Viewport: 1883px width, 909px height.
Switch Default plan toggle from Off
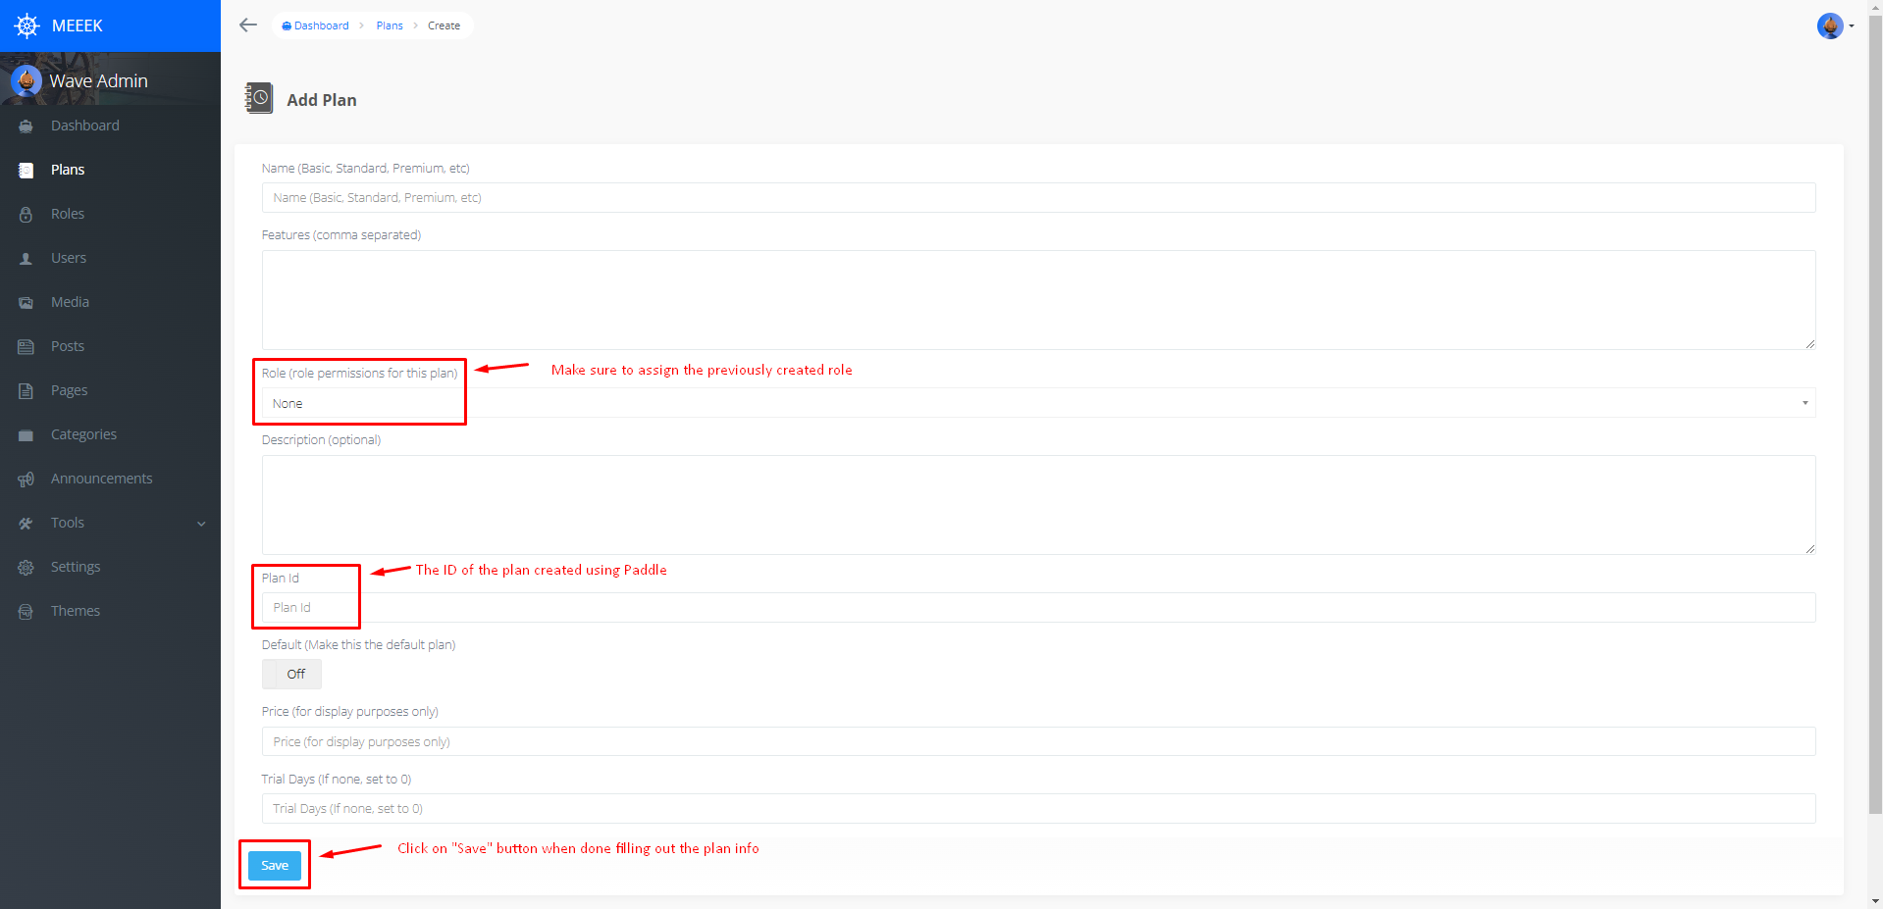pyautogui.click(x=291, y=674)
